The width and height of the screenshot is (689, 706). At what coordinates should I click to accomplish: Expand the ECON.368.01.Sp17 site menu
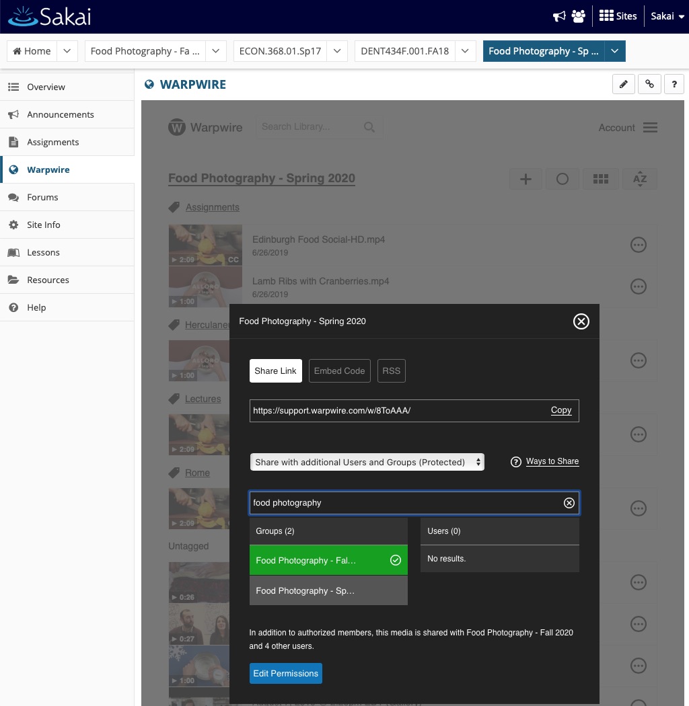337,51
